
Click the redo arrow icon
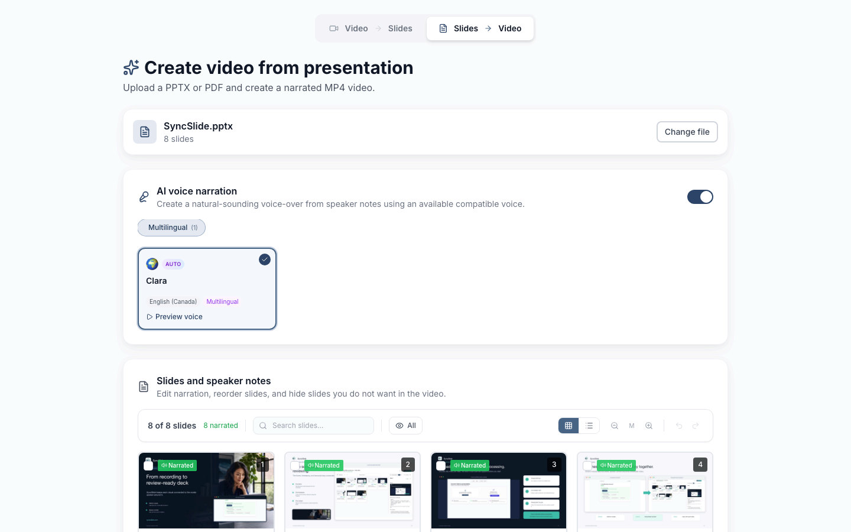696,426
